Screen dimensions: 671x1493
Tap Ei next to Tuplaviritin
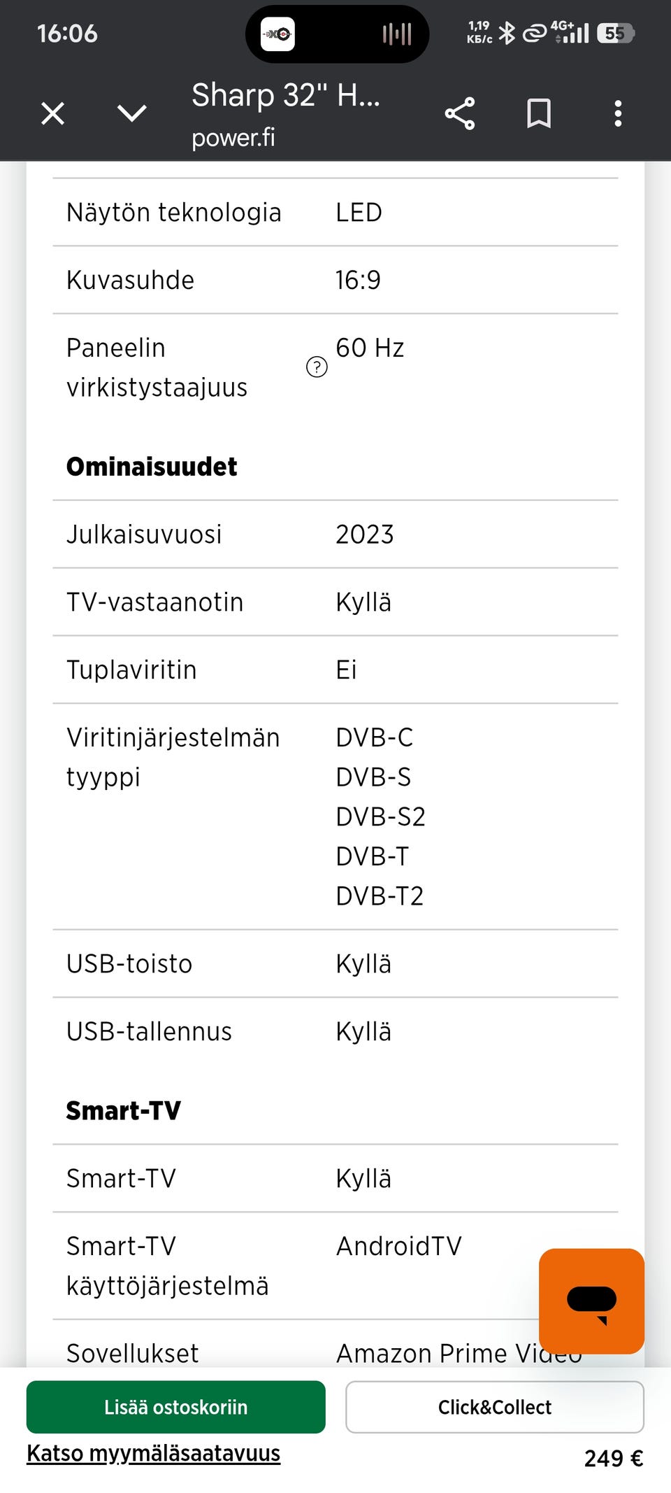tap(345, 669)
